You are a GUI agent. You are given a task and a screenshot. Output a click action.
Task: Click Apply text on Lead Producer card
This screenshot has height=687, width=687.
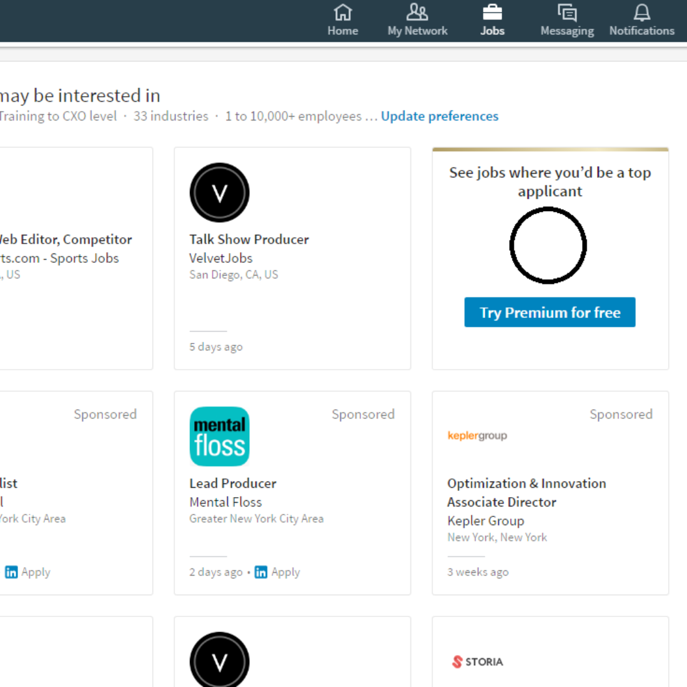pyautogui.click(x=285, y=572)
